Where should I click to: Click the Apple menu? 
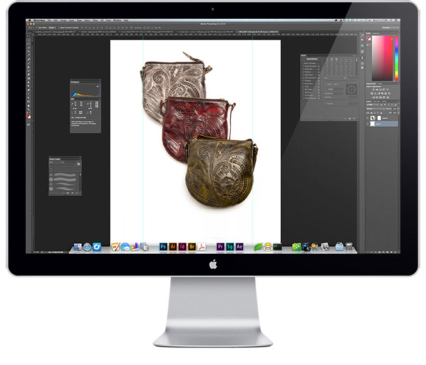click(29, 21)
